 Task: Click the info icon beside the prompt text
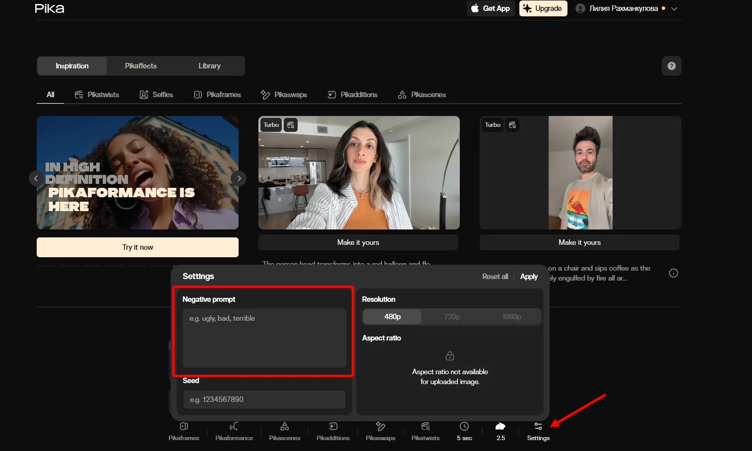coord(674,273)
